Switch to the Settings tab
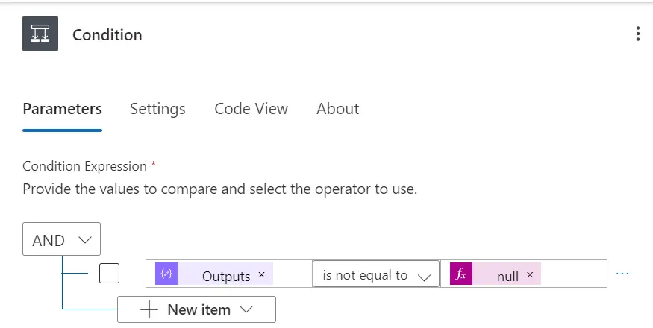653x328 pixels. click(x=157, y=109)
